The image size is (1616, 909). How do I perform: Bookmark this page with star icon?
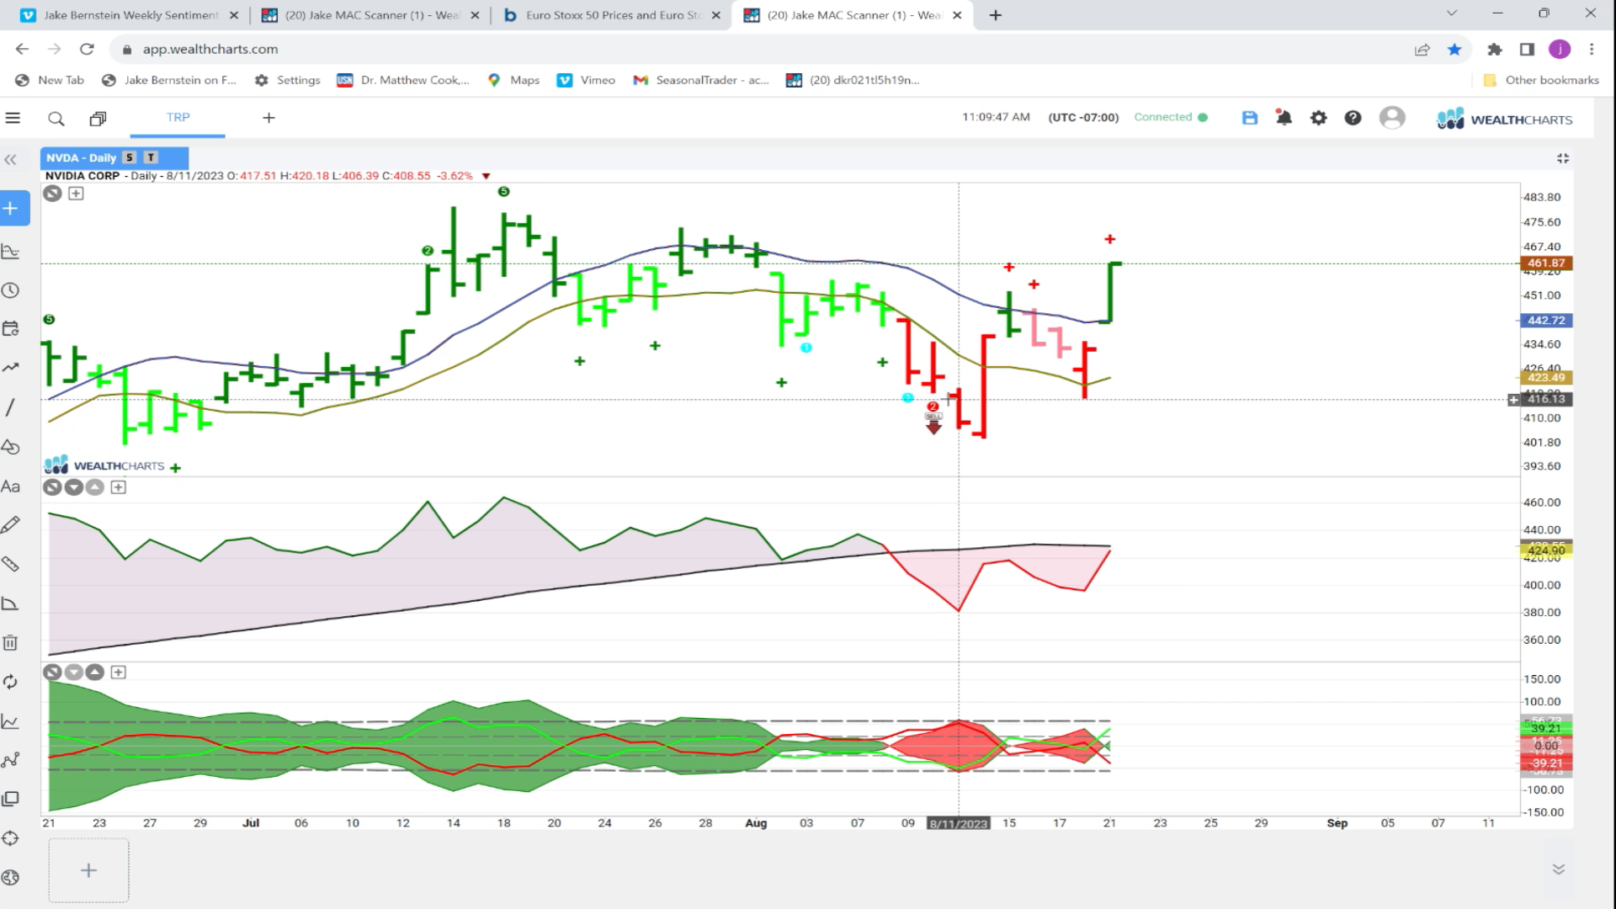[1454, 50]
